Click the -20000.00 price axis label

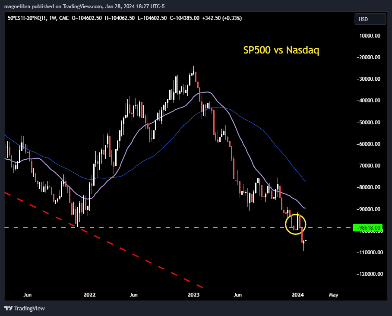click(x=368, y=57)
